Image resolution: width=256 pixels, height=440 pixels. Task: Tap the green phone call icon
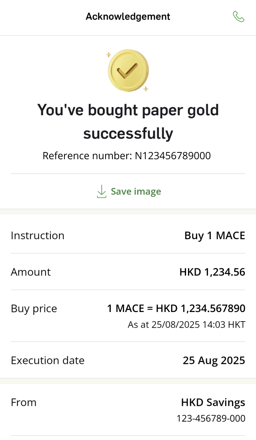click(238, 16)
